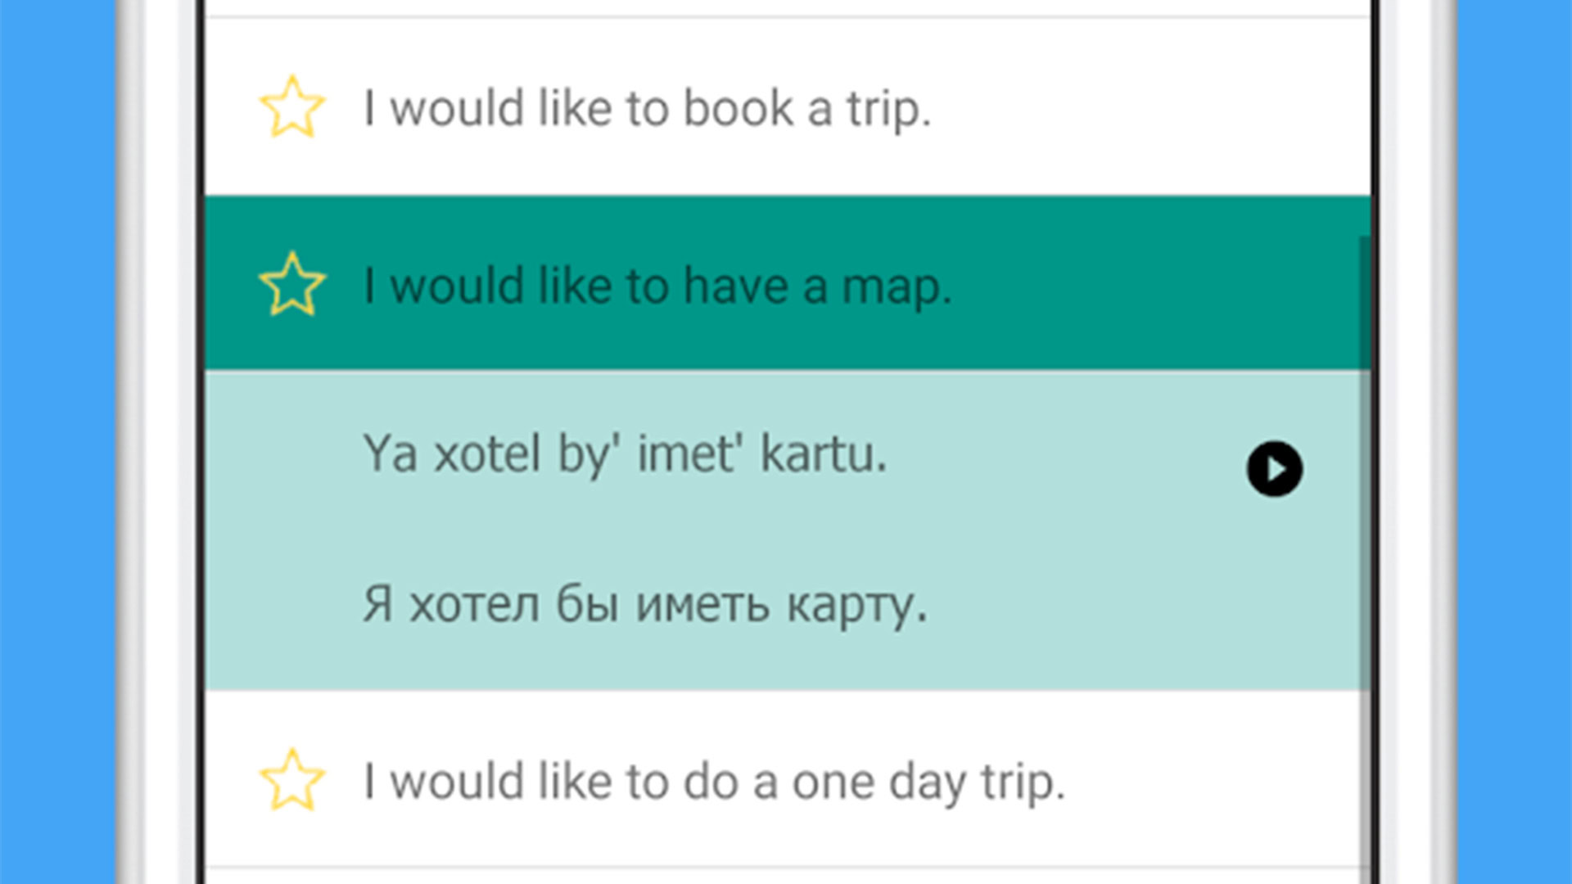Screen dimensions: 1572x884
Task: Tap the partially visible row above "book a trip"
Action: 786,7
